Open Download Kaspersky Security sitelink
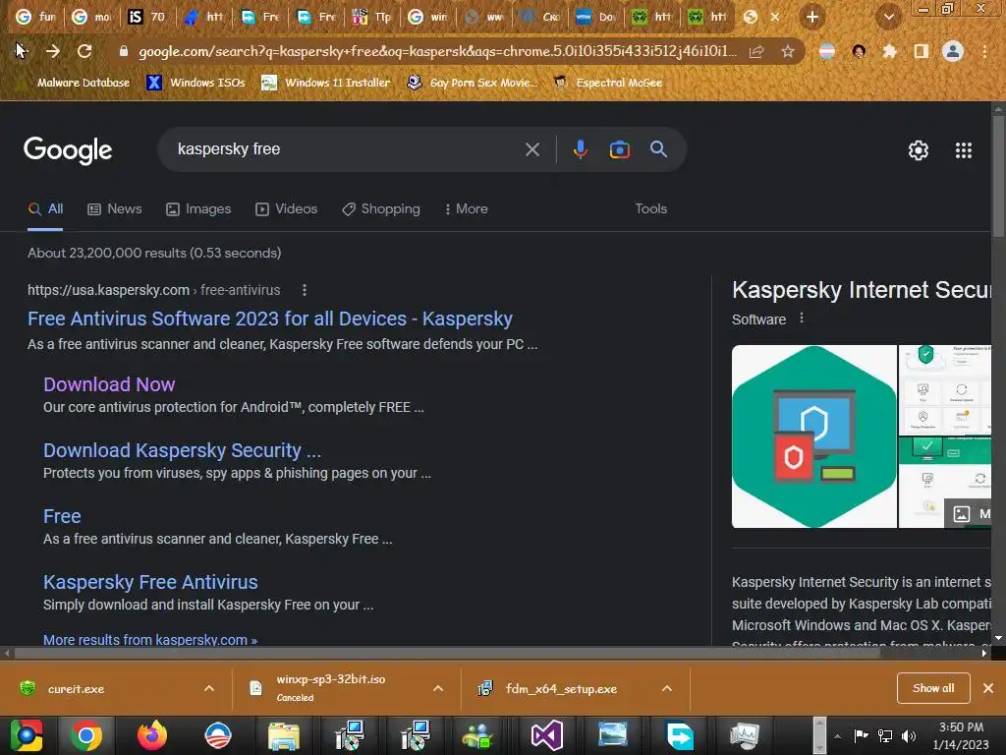Screen dimensions: 1006x755 [182, 450]
